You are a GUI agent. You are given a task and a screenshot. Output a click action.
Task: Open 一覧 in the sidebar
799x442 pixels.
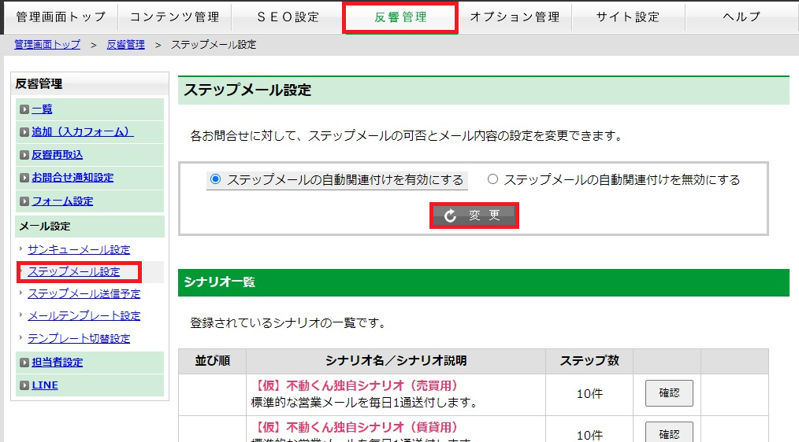pos(43,109)
